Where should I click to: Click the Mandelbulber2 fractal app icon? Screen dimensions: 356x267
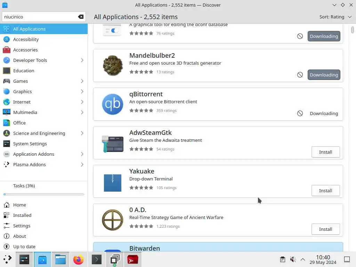point(113,66)
